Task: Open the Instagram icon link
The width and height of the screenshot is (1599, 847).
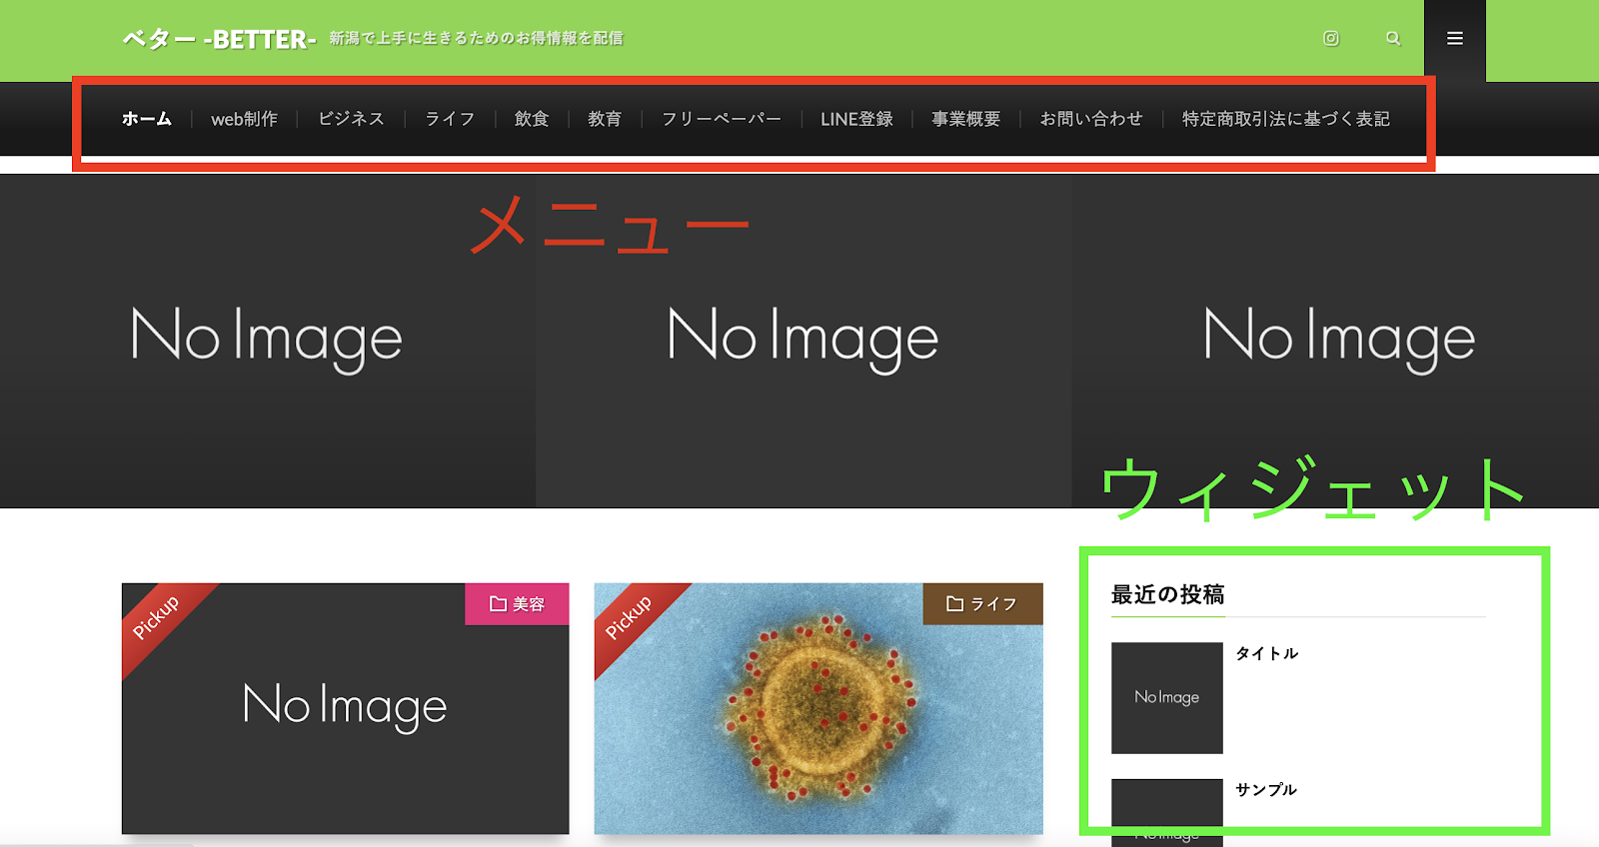Action: click(x=1331, y=39)
